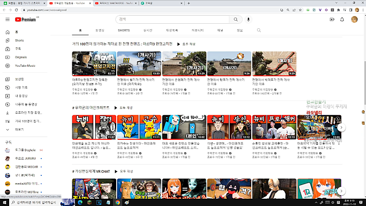The height and width of the screenshot is (206, 366).
Task: Switch to the SHORTS channel tab
Action: (x=124, y=30)
